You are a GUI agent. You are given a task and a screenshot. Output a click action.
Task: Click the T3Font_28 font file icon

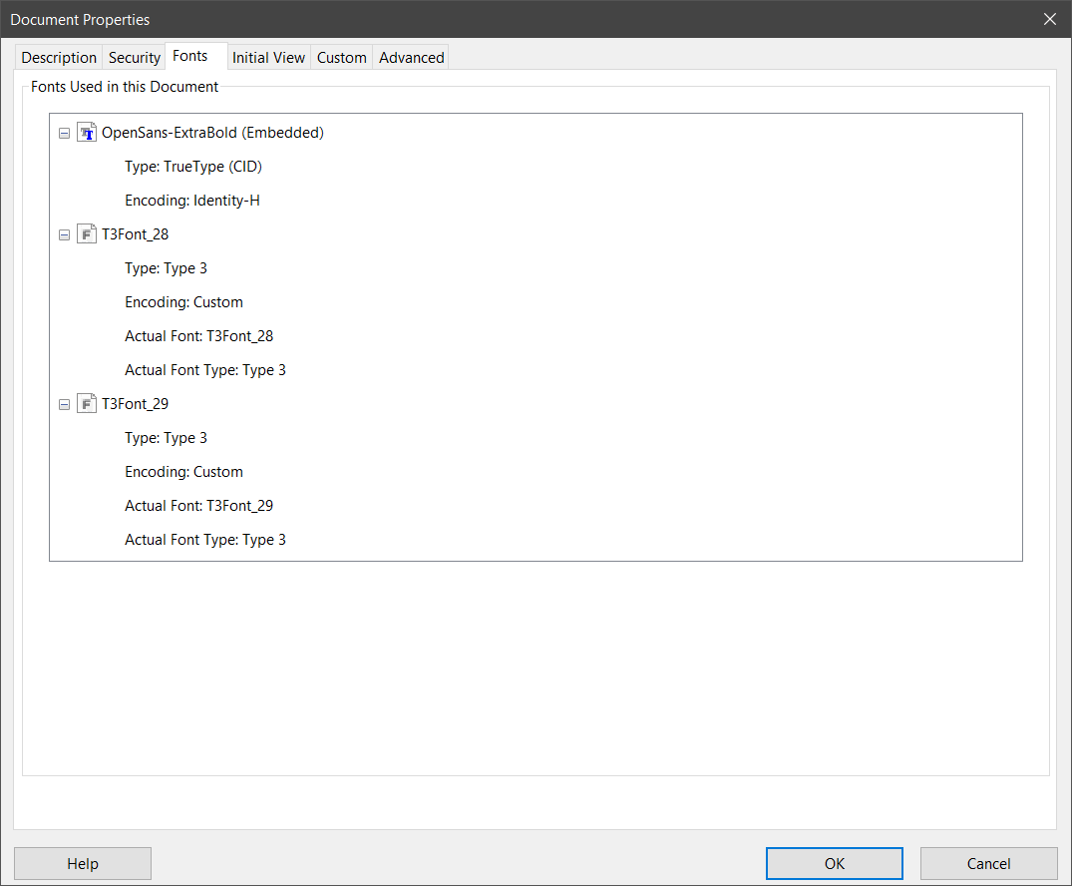86,234
